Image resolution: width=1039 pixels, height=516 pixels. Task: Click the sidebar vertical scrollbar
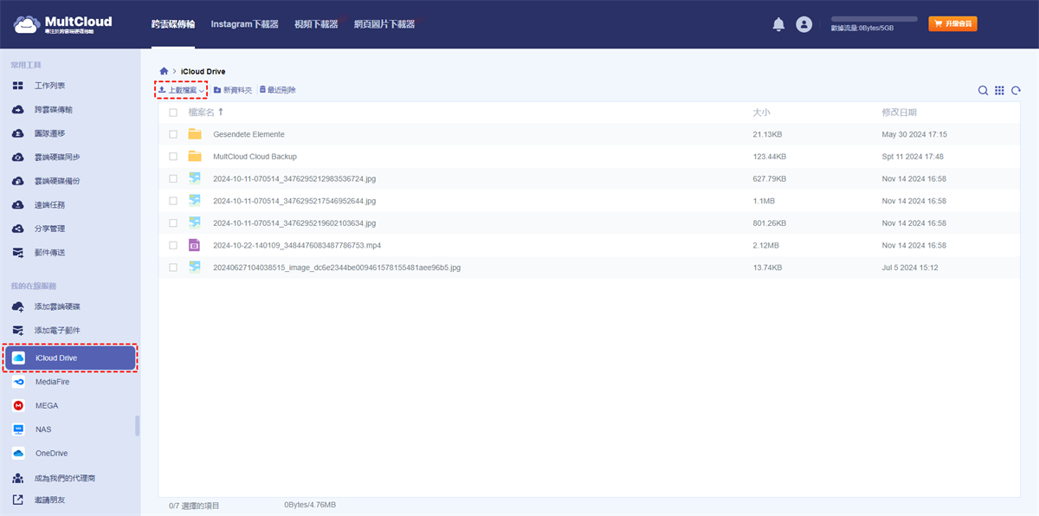[x=137, y=426]
